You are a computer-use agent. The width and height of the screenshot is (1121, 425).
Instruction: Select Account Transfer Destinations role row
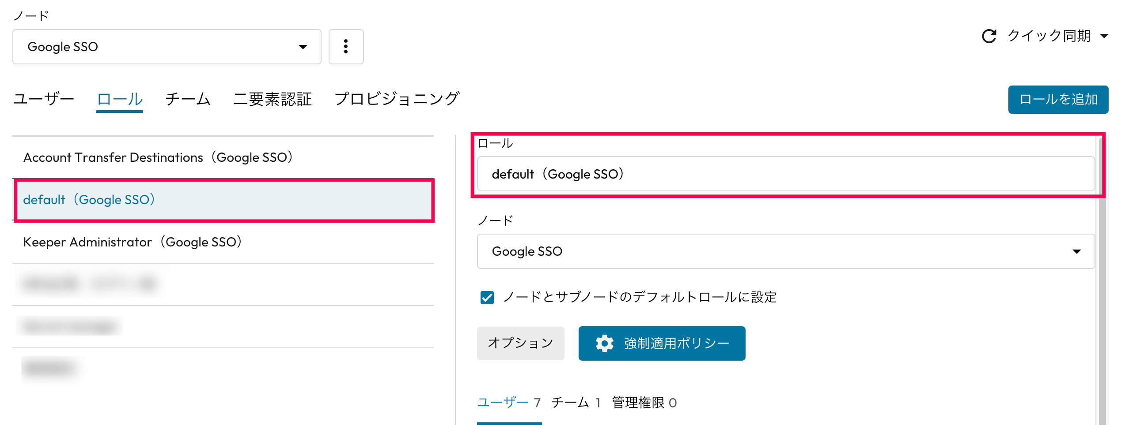coord(223,157)
